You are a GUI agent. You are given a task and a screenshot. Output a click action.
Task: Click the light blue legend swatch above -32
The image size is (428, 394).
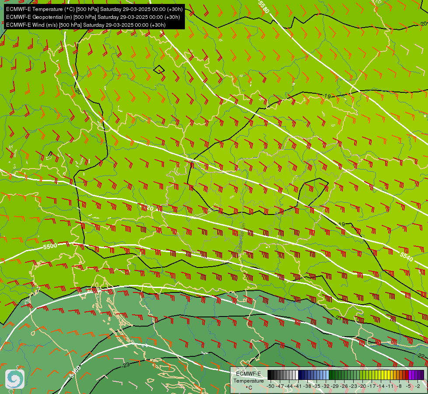[327, 375]
